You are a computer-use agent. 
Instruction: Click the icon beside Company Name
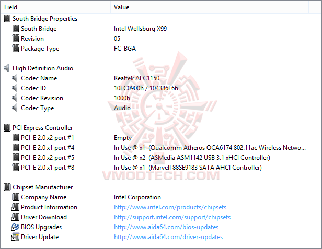point(16,197)
